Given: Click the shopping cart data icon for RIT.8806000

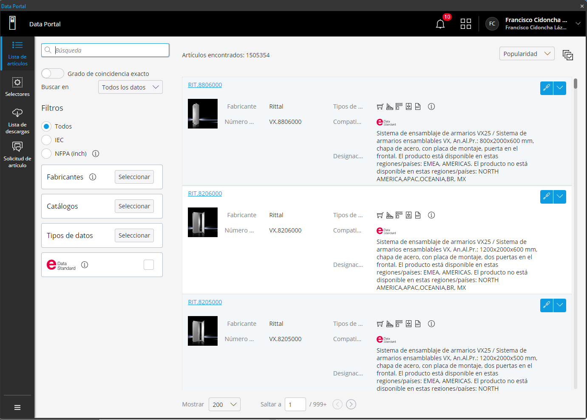Looking at the screenshot, I should click(380, 106).
